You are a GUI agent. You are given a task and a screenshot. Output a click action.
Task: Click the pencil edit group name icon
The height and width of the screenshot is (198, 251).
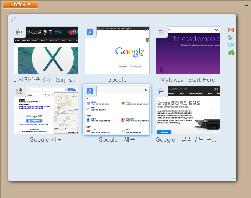[x=13, y=19]
